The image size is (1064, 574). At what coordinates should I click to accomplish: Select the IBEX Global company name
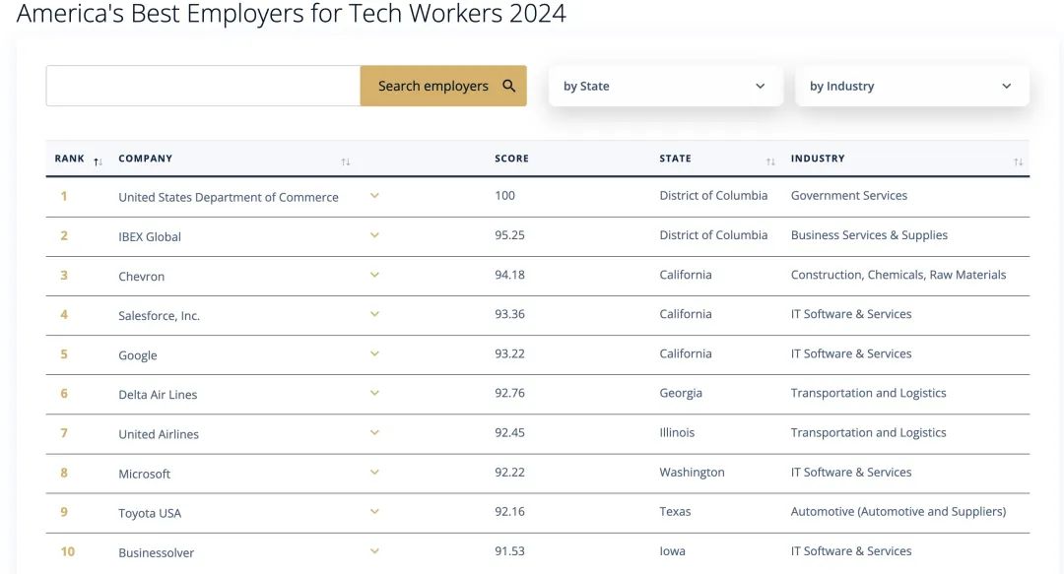click(150, 237)
